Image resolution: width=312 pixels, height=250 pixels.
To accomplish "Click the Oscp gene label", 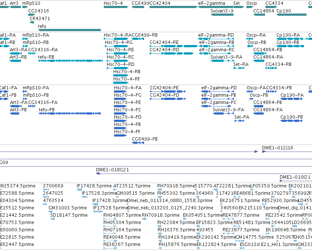I will 252,3.
